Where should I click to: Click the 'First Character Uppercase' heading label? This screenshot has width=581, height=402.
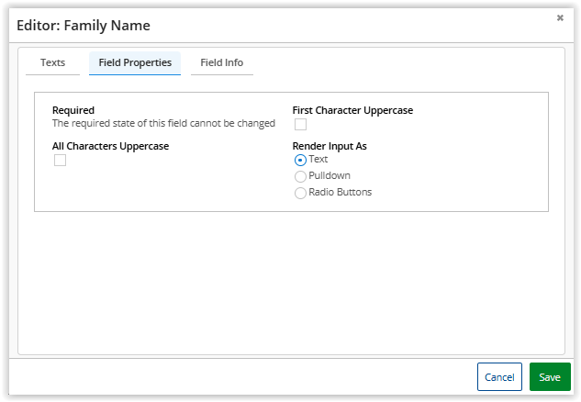(x=352, y=110)
